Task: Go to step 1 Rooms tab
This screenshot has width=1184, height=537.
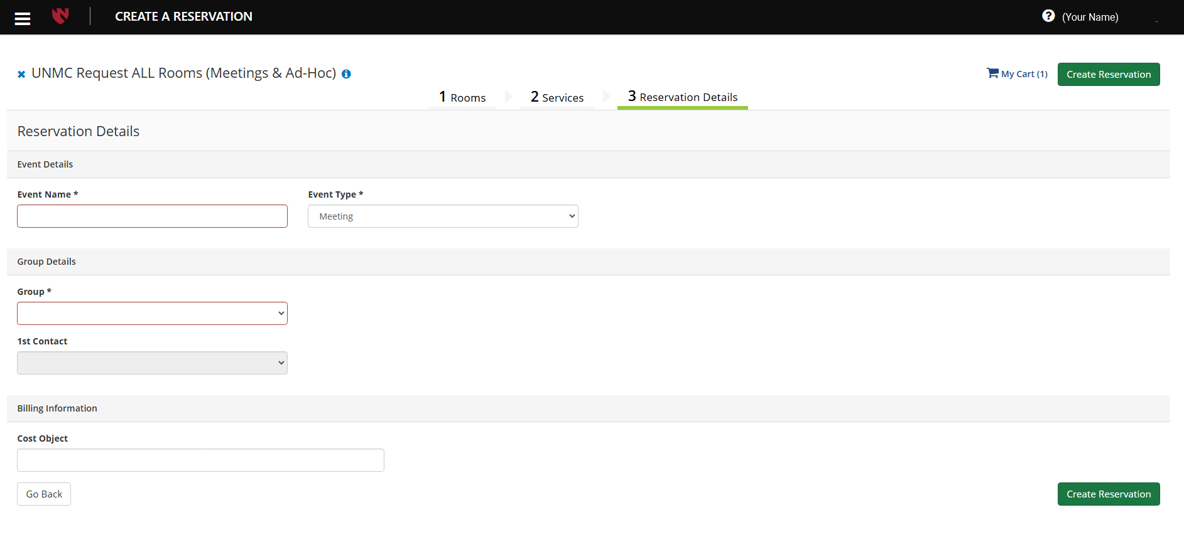Action: (462, 97)
